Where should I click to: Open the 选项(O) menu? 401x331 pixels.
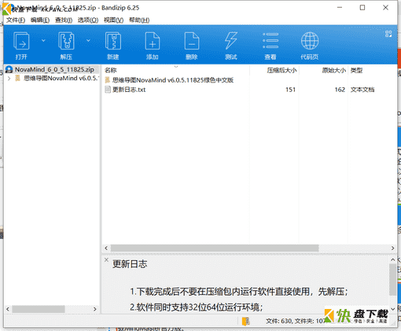point(88,20)
